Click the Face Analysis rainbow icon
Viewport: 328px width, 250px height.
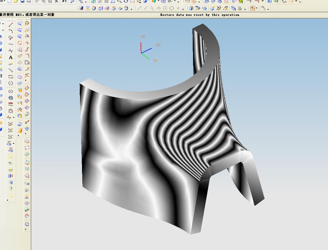(154, 1)
